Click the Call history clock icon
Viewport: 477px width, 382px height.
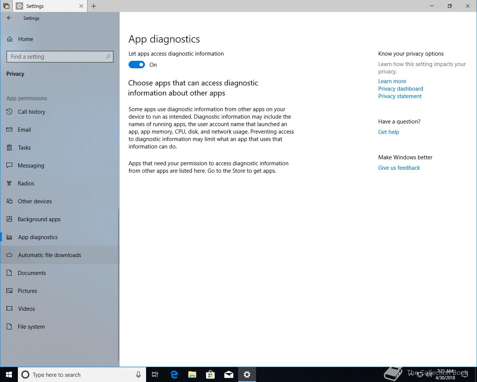(x=10, y=112)
